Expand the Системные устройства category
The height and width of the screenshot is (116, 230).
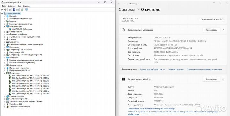[x=5, y=99]
